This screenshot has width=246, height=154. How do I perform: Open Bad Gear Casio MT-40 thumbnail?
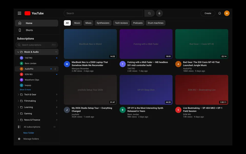tap(202, 44)
